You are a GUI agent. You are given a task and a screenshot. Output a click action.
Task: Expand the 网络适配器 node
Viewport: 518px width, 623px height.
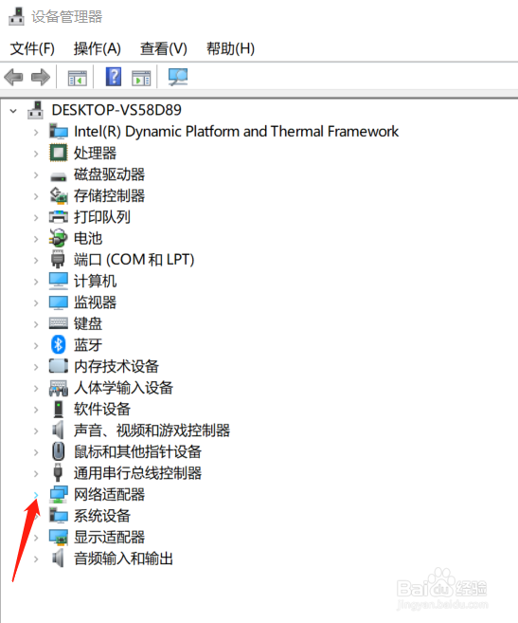pyautogui.click(x=36, y=495)
